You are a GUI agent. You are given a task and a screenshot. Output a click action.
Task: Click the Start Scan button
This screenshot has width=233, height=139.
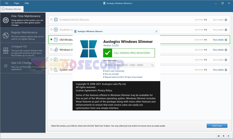(217, 126)
